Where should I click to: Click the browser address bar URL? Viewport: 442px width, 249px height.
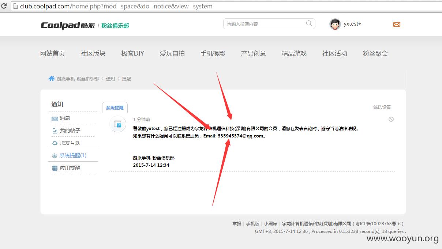116,6
